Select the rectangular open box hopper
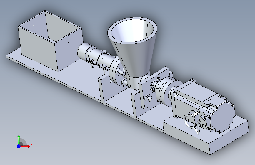Viewport: 255px width, 165px height. pos(50,41)
